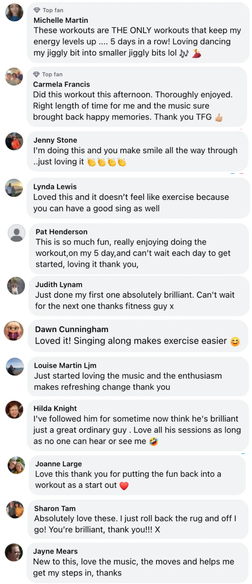Image resolution: width=252 pixels, height=584 pixels.
Task: Open Jayne Mears's profile picture
Action: (14, 552)
